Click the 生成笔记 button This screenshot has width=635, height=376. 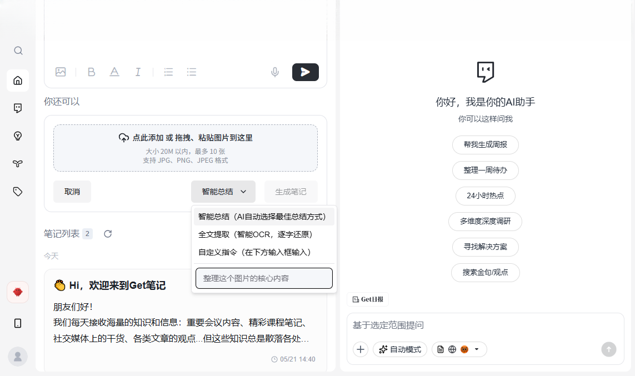click(291, 192)
